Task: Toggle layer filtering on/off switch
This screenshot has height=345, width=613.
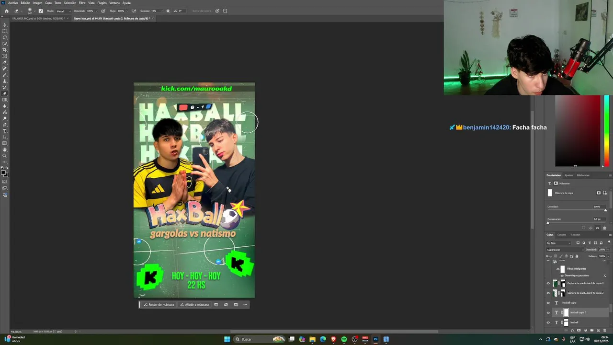Action: pyautogui.click(x=609, y=242)
